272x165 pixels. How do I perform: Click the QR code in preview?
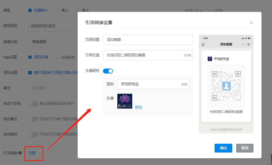click(226, 86)
